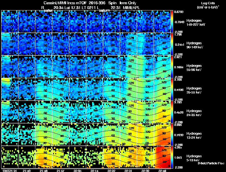The image size is (226, 172).
Task: Click the 'Hydrogen 55-90 keV' row label
Action: 194,68
